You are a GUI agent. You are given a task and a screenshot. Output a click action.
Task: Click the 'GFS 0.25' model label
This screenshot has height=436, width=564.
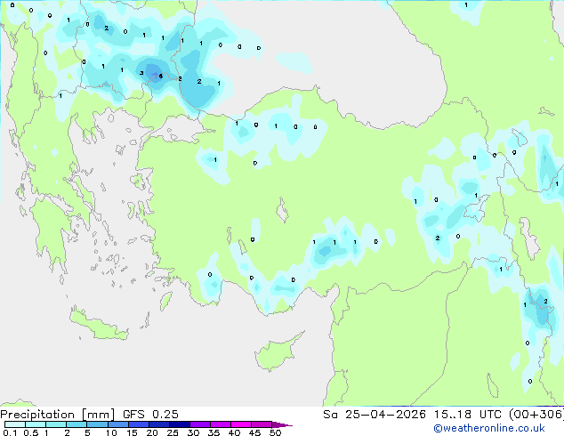click(150, 415)
